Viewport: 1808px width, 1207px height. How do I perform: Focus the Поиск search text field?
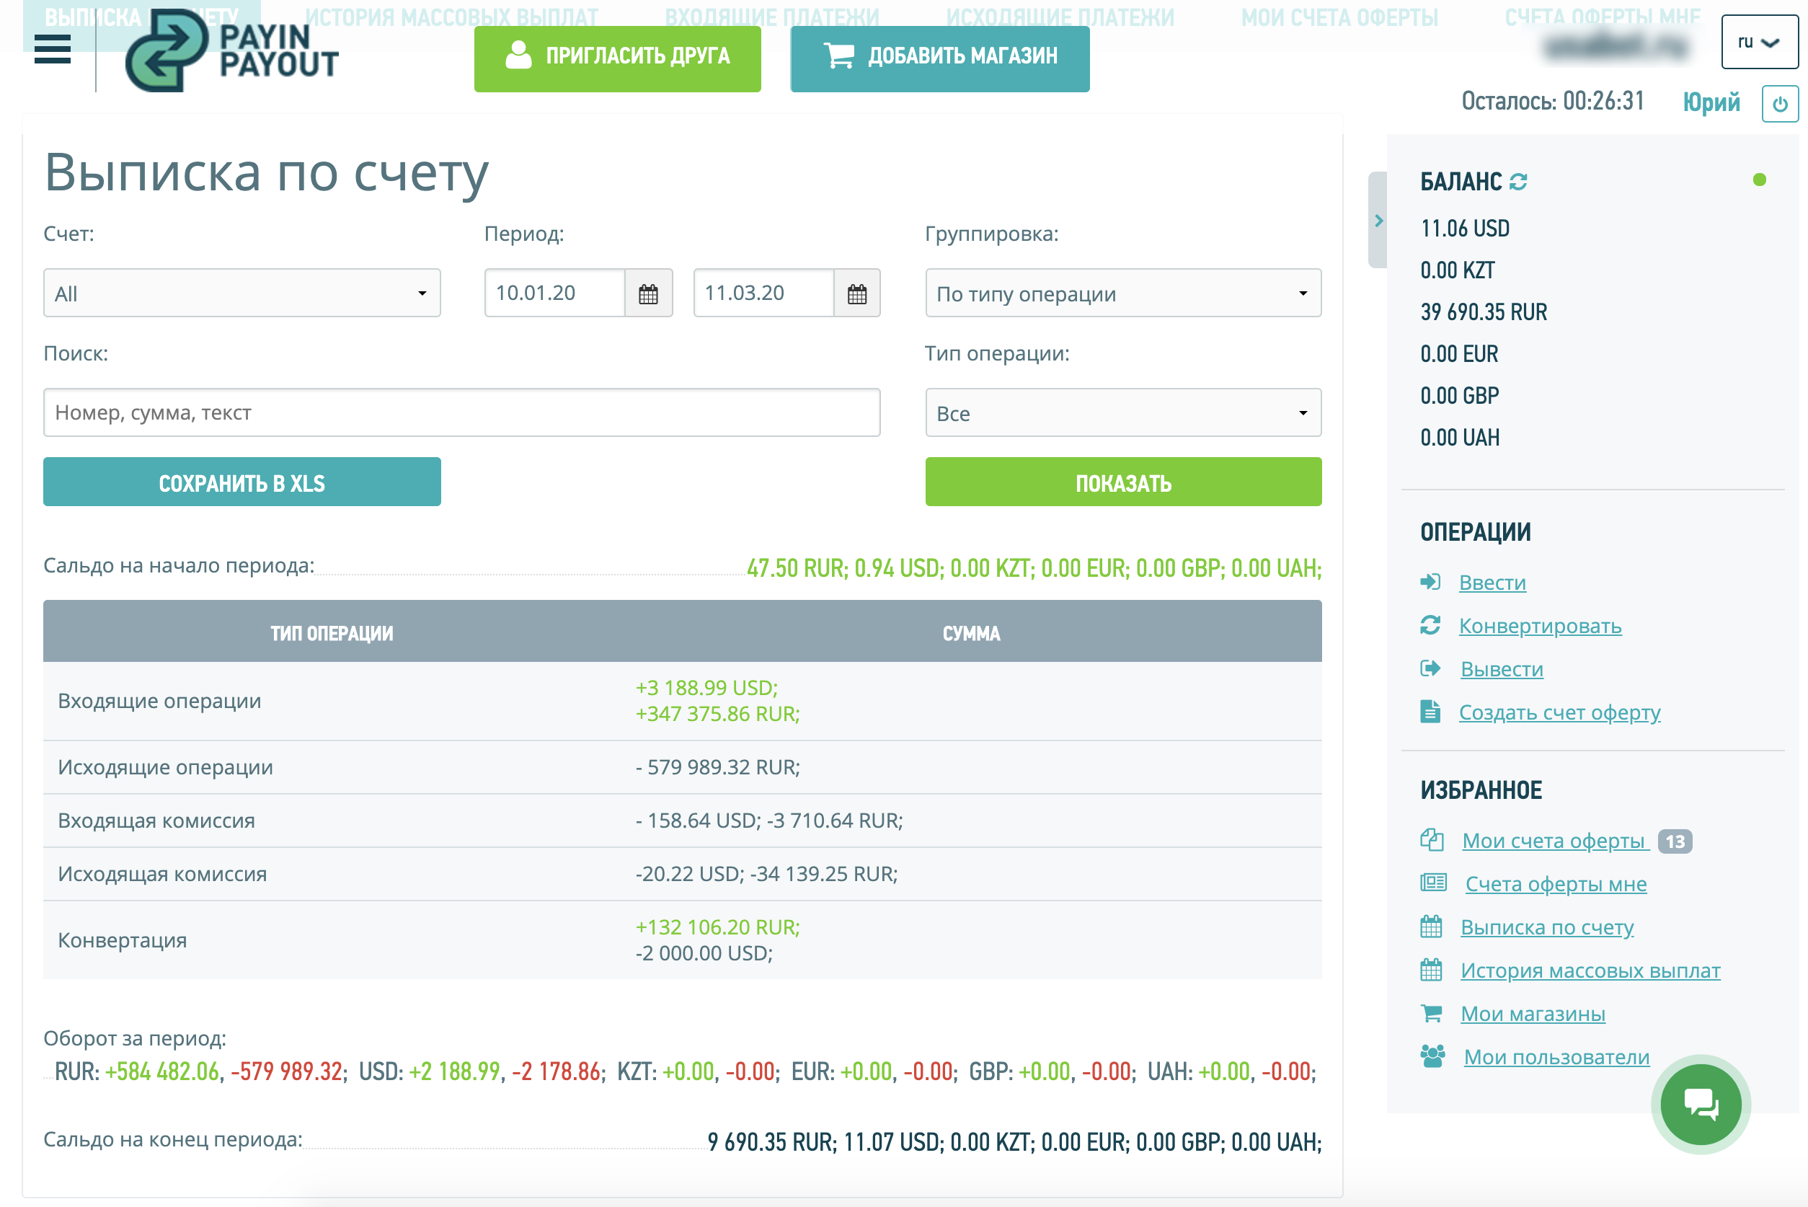tap(462, 413)
